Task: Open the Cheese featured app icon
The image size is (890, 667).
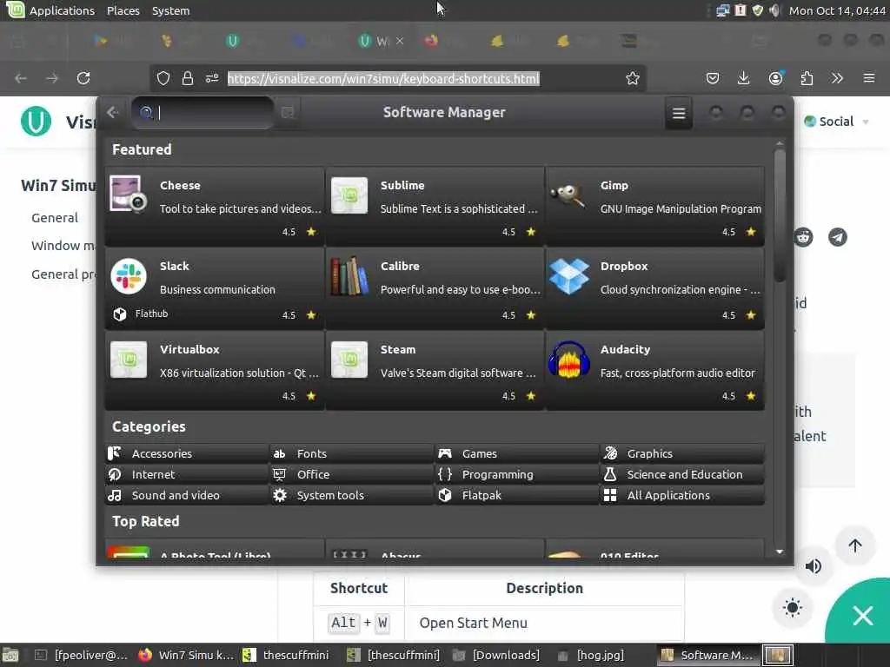Action: [129, 195]
